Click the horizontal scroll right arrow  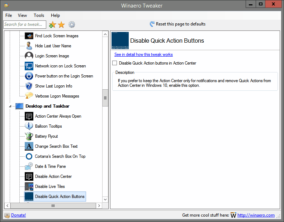(x=99, y=206)
